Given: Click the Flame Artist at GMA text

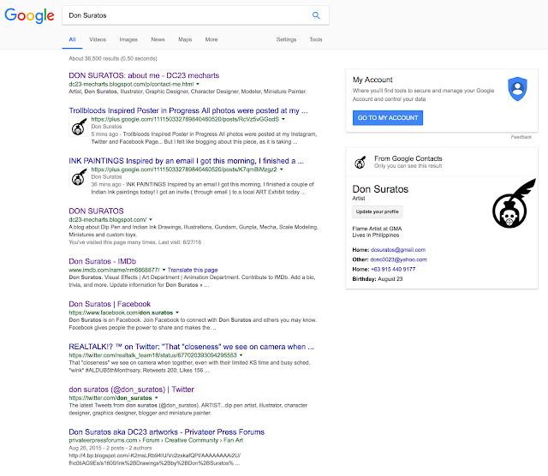Looking at the screenshot, I should [377, 229].
